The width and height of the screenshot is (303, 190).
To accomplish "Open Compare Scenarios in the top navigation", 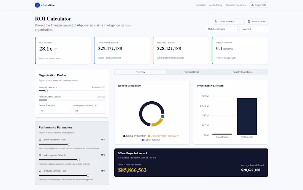I will click(x=236, y=5).
